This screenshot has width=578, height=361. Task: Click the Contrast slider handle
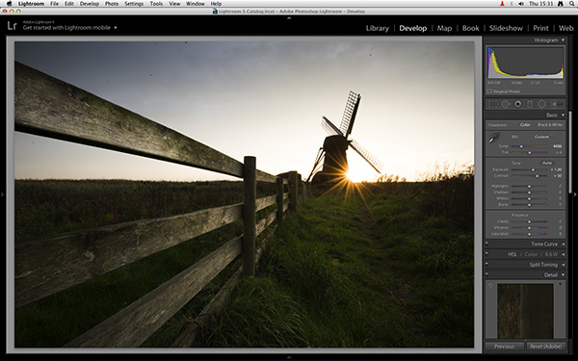click(x=538, y=176)
